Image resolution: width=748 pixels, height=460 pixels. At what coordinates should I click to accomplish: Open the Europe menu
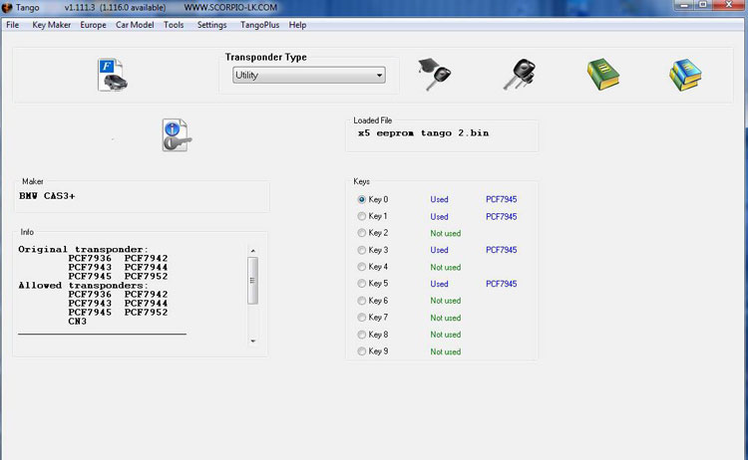click(93, 25)
